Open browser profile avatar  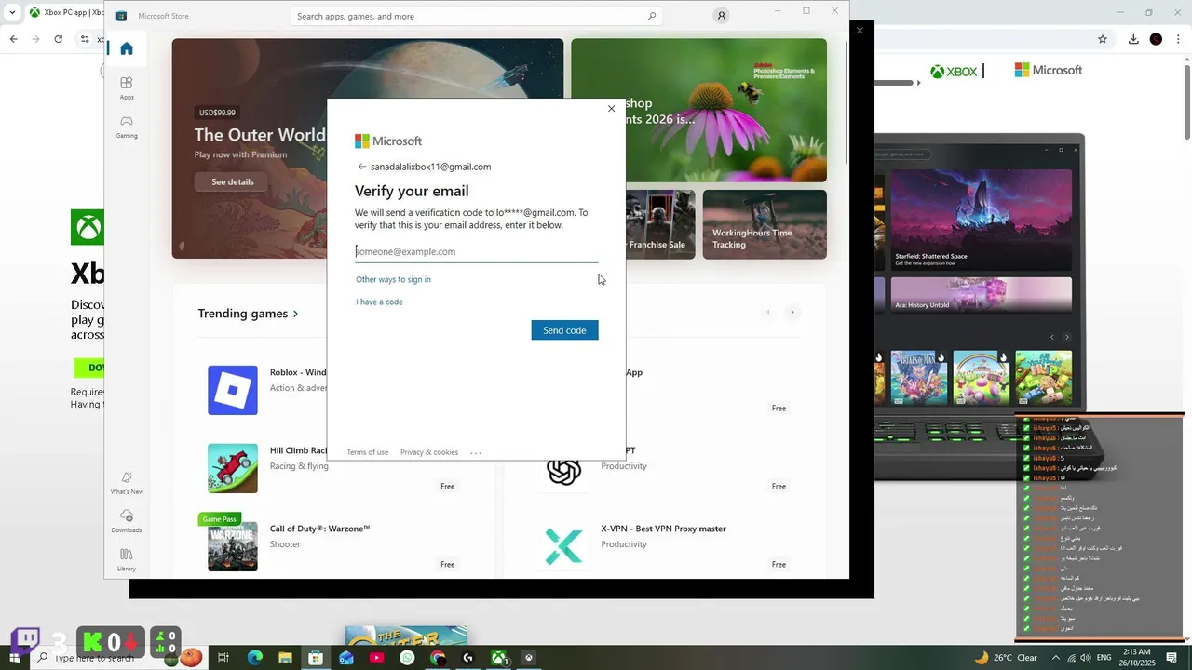(x=1156, y=39)
